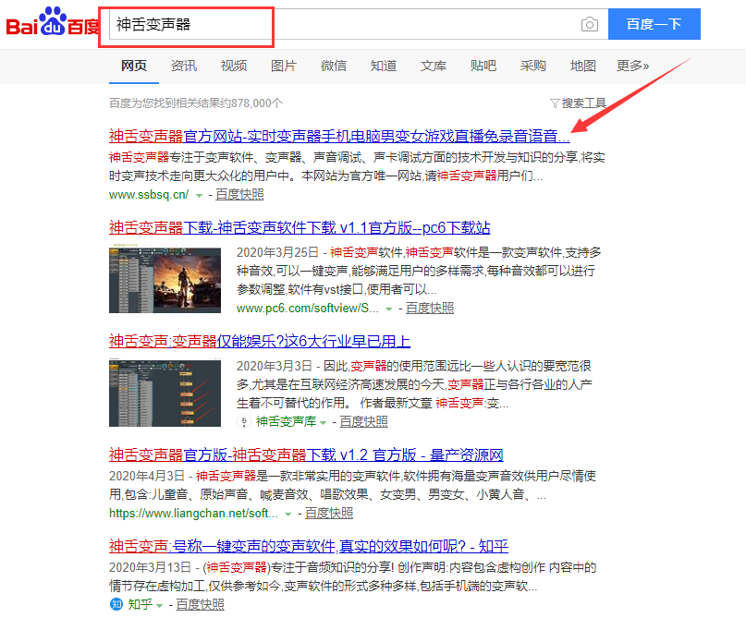The width and height of the screenshot is (746, 618).
Task: Click the Baidu logo
Action: 53,22
